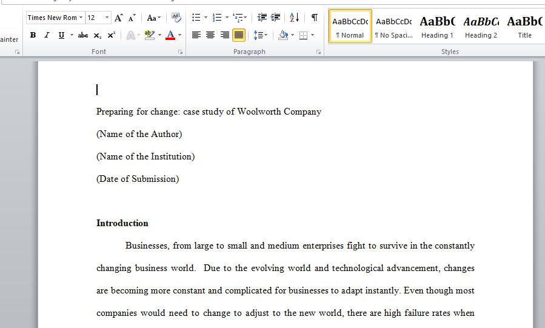Toggle bold formatting

coord(33,35)
